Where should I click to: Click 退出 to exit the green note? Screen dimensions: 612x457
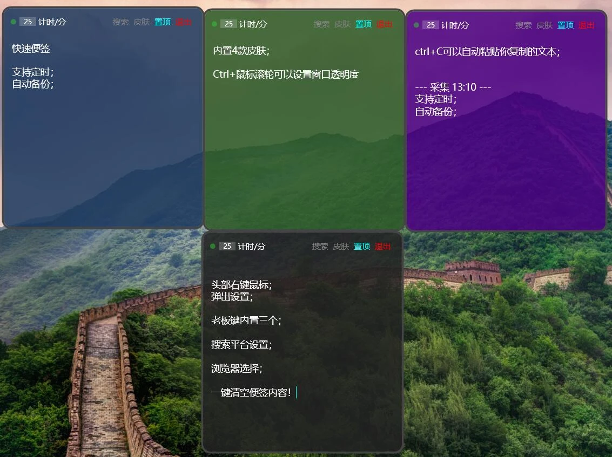click(385, 24)
